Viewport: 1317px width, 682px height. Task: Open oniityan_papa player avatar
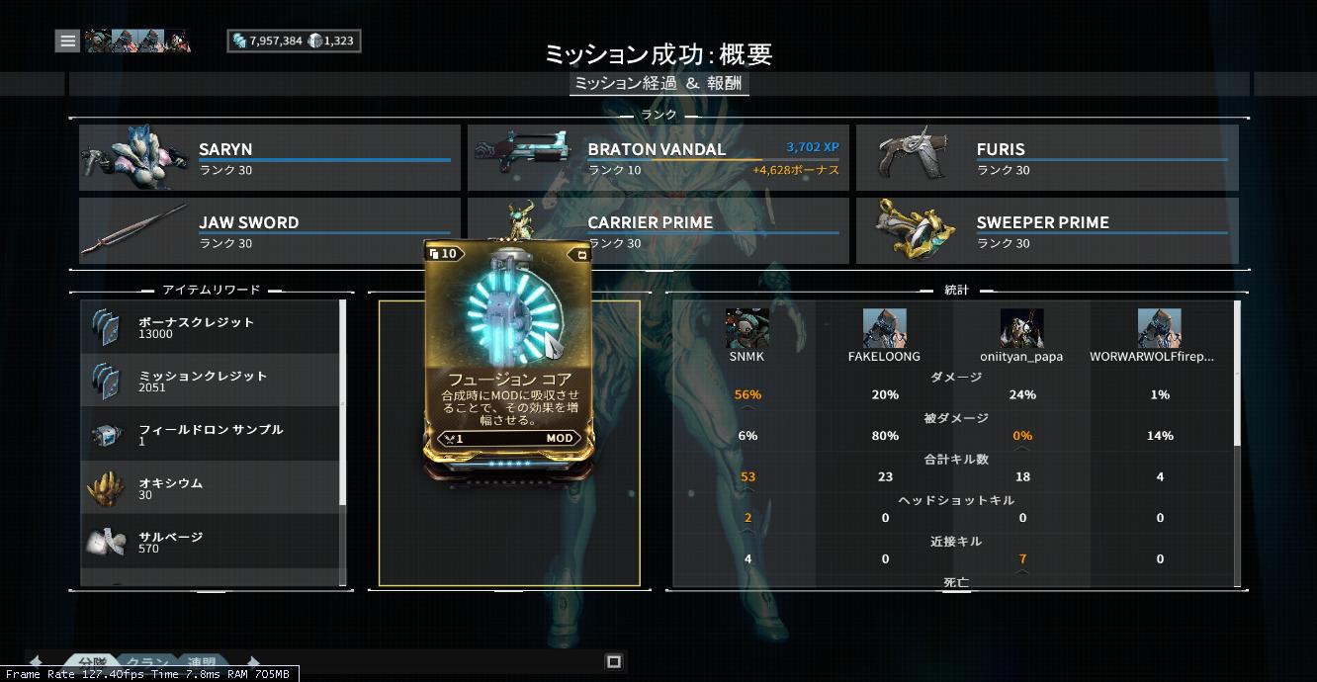click(x=1022, y=328)
